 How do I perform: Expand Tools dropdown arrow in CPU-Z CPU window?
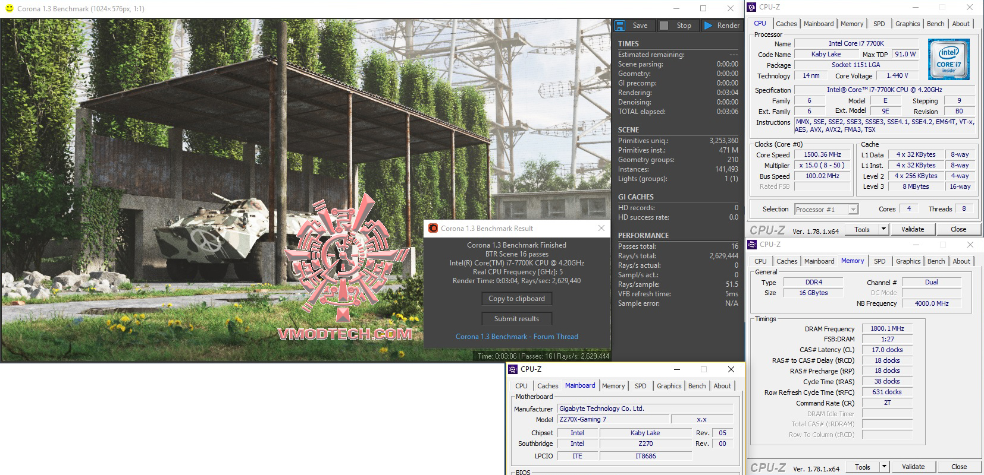[x=883, y=229]
